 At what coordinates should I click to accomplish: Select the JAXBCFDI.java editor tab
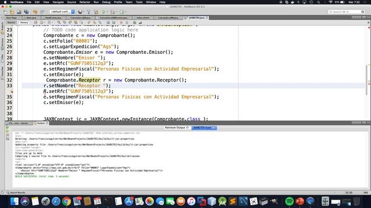(197, 18)
